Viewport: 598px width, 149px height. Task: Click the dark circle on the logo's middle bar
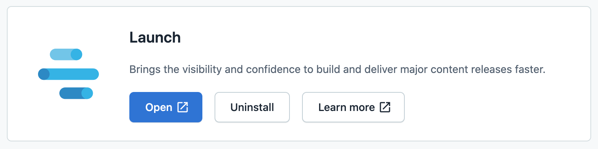tap(44, 74)
